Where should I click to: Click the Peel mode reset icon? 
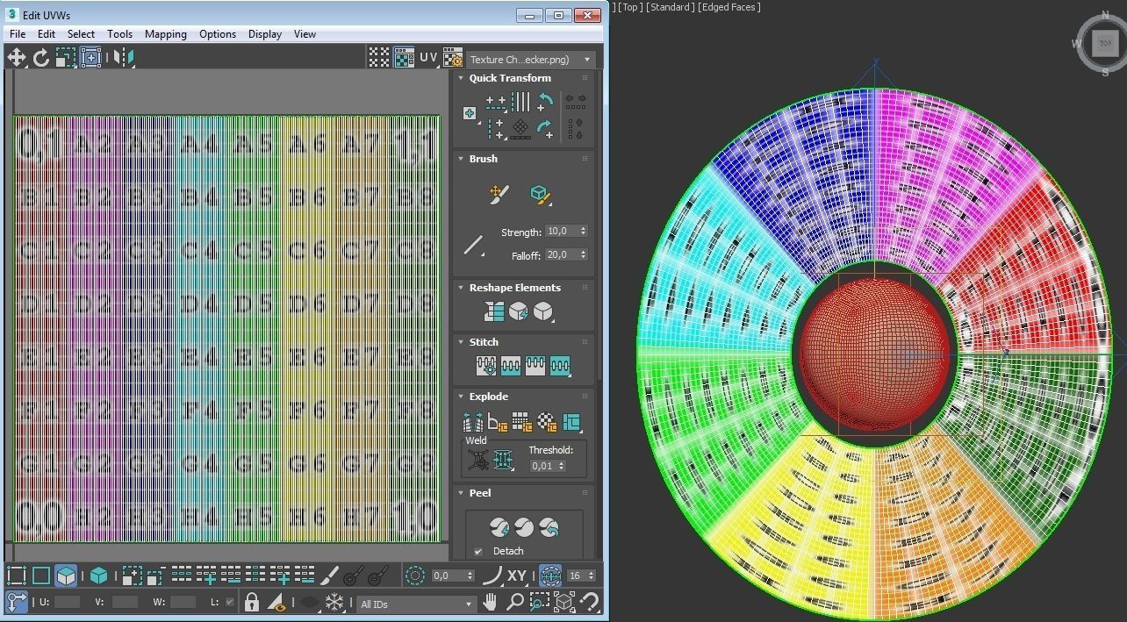click(x=549, y=526)
